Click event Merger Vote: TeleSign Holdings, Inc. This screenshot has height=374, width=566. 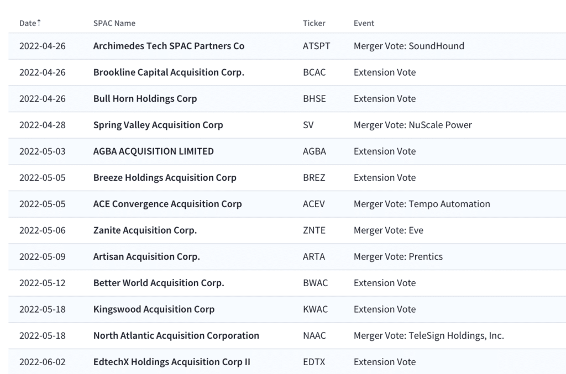[x=429, y=336]
